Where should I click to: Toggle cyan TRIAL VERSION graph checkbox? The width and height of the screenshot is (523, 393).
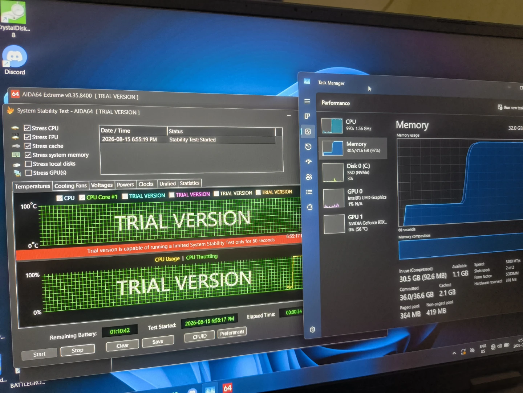[125, 196]
